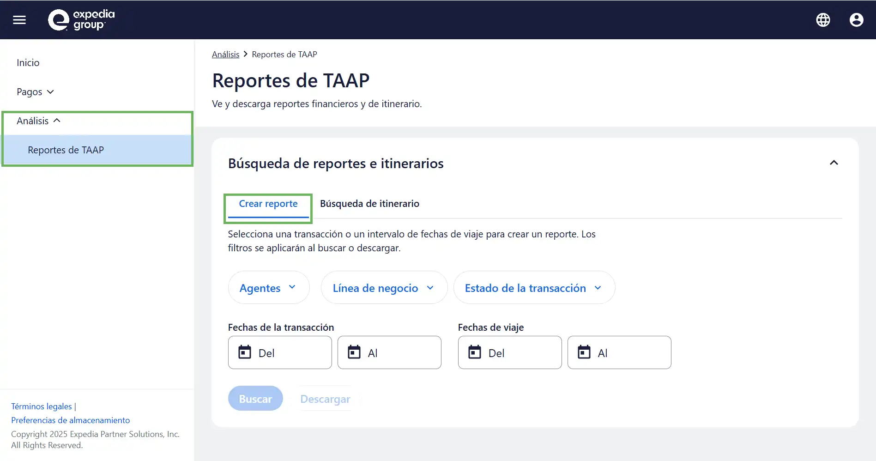
Task: Open the user account profile icon
Action: coord(856,20)
